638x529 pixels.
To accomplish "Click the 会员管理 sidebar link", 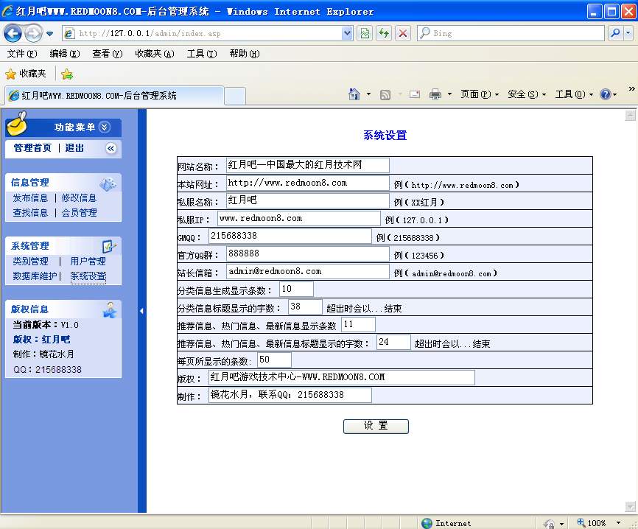I will pyautogui.click(x=79, y=213).
